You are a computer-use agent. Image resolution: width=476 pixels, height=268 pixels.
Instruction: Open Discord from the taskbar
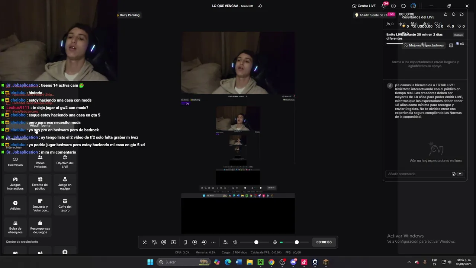coord(293,262)
